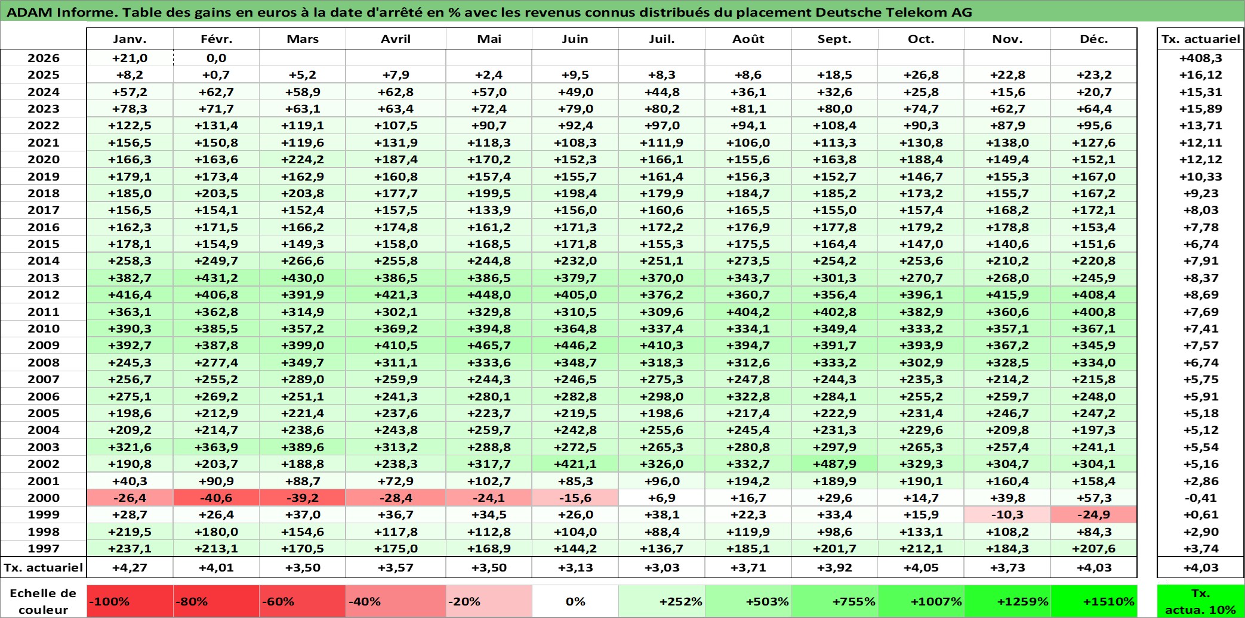Click the +237,1 cell for January 1997

tap(130, 548)
